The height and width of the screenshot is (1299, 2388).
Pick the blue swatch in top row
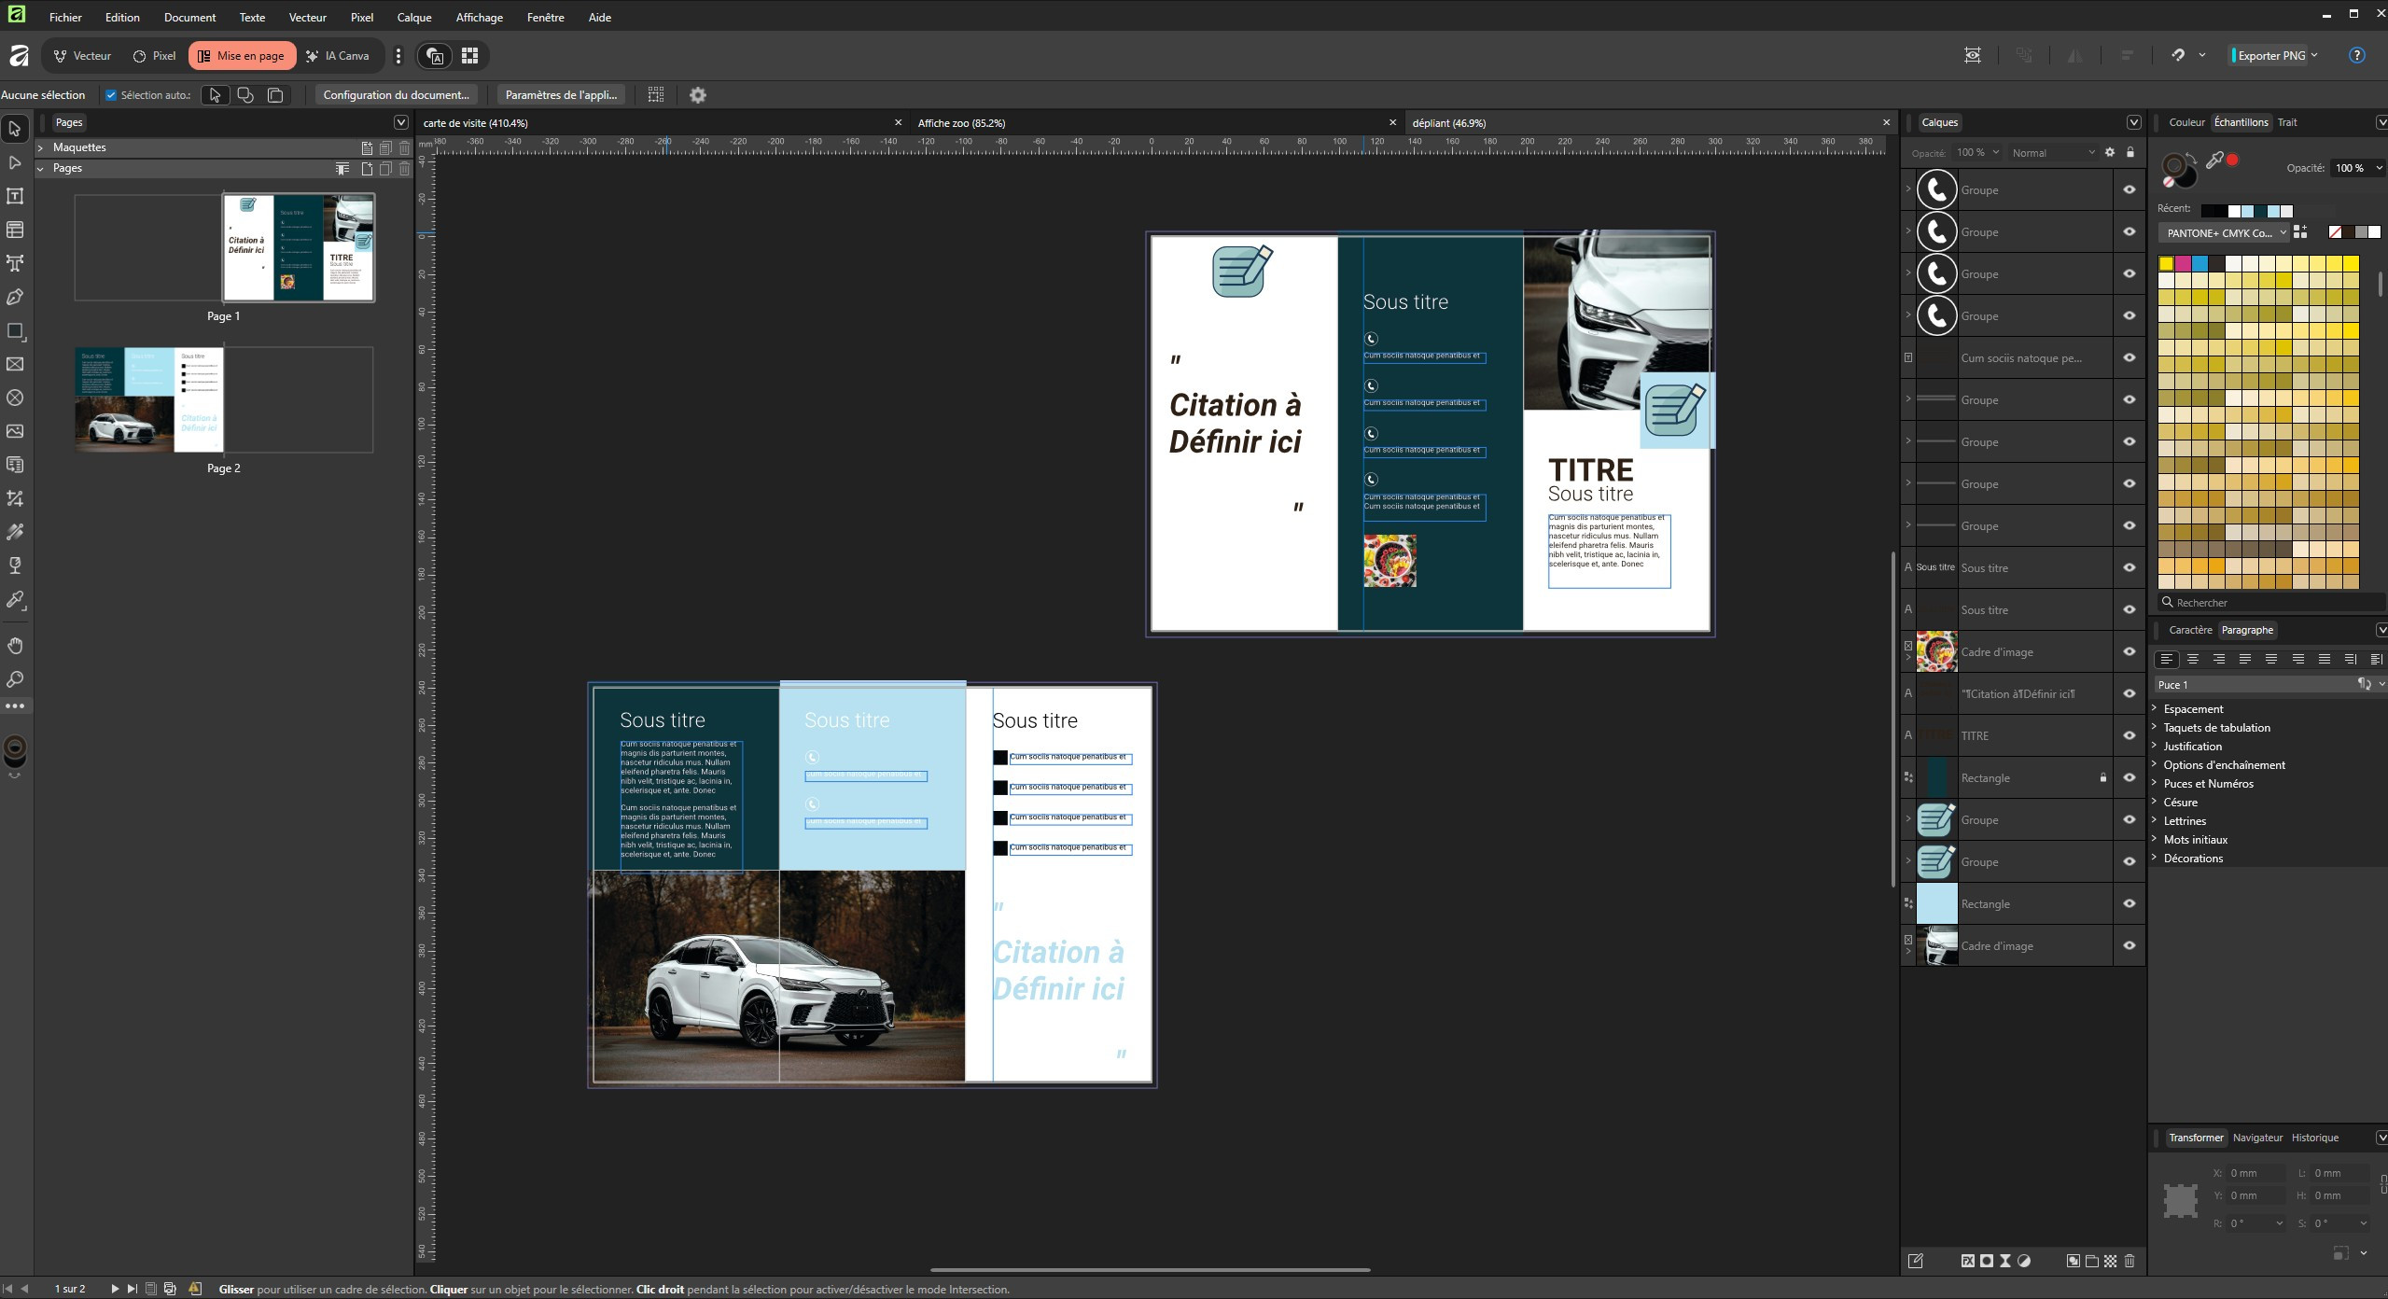2199,264
